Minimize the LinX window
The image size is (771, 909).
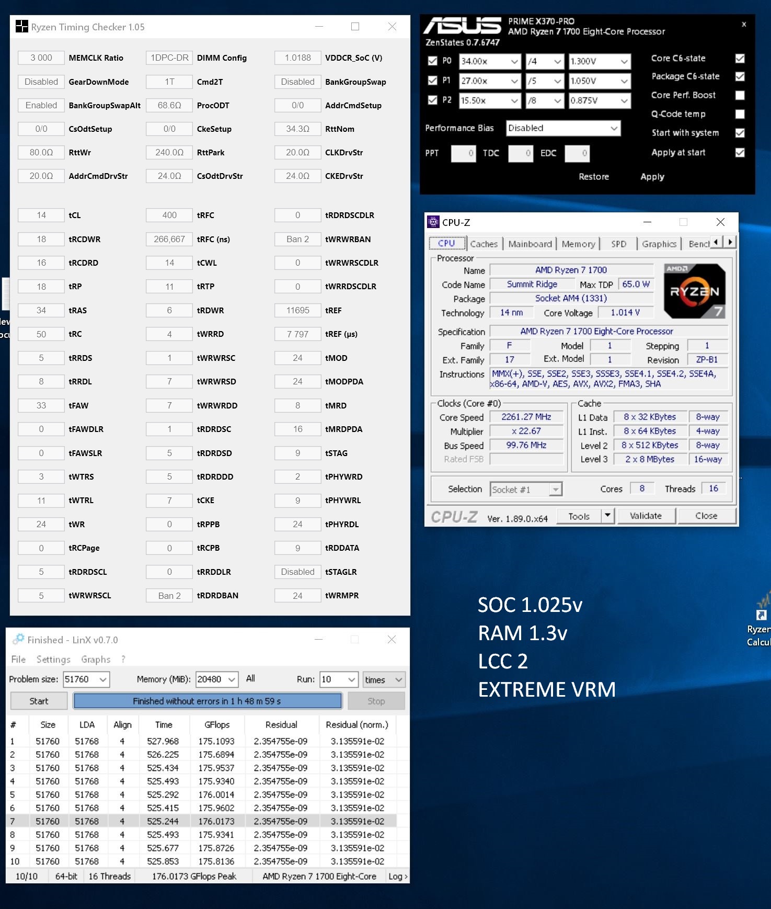pyautogui.click(x=318, y=639)
